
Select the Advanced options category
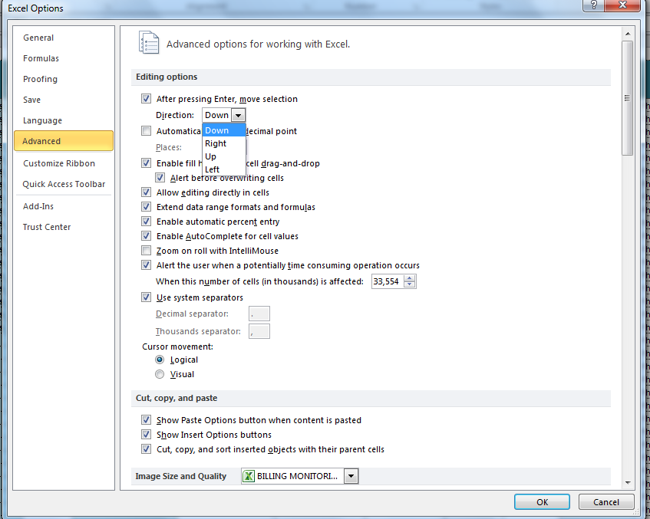[64, 141]
